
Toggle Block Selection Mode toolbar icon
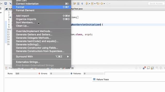(78, 4)
